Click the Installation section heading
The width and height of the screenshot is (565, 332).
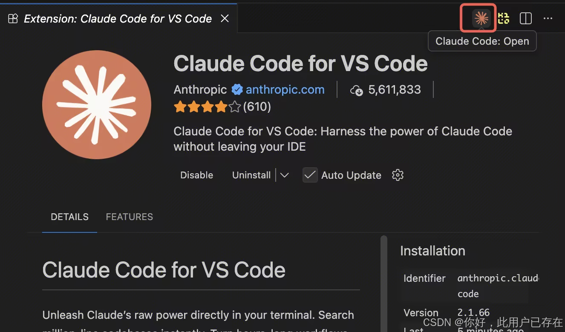coord(432,251)
